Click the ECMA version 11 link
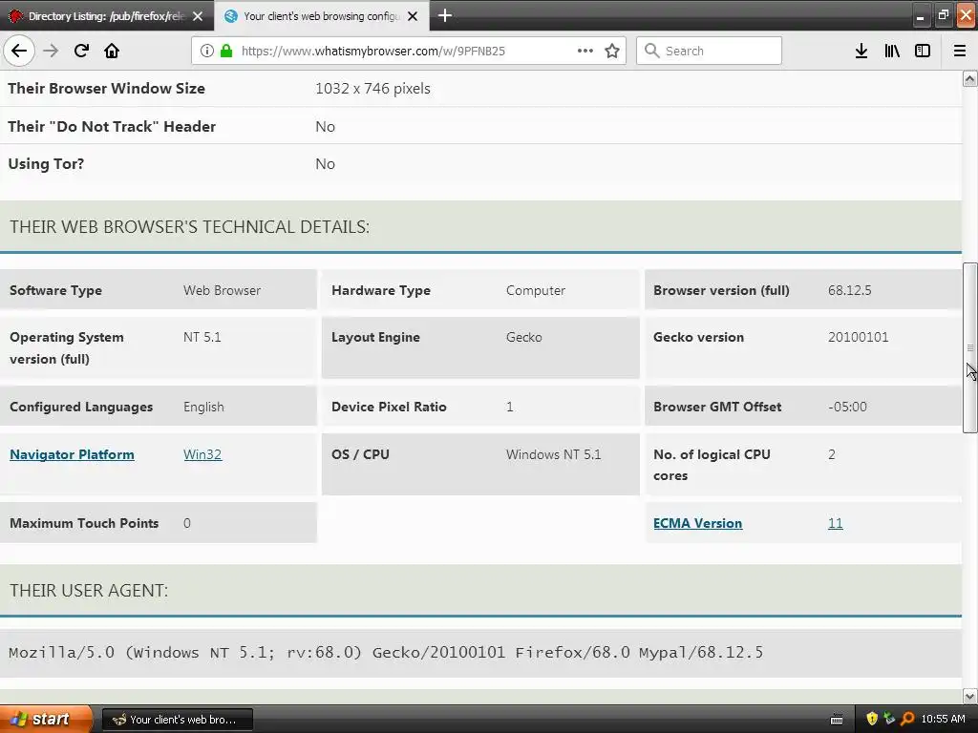 click(x=835, y=523)
